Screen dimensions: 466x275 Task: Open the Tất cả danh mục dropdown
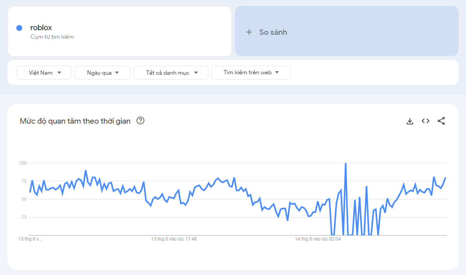click(x=171, y=73)
